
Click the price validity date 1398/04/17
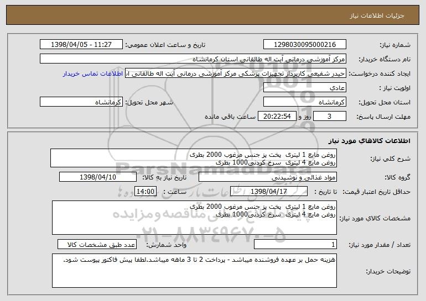tap(269, 192)
